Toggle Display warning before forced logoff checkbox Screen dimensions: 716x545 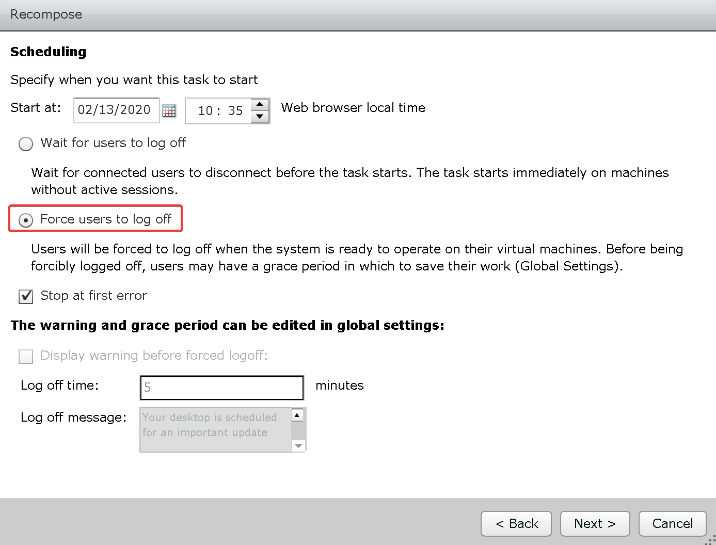tap(26, 356)
